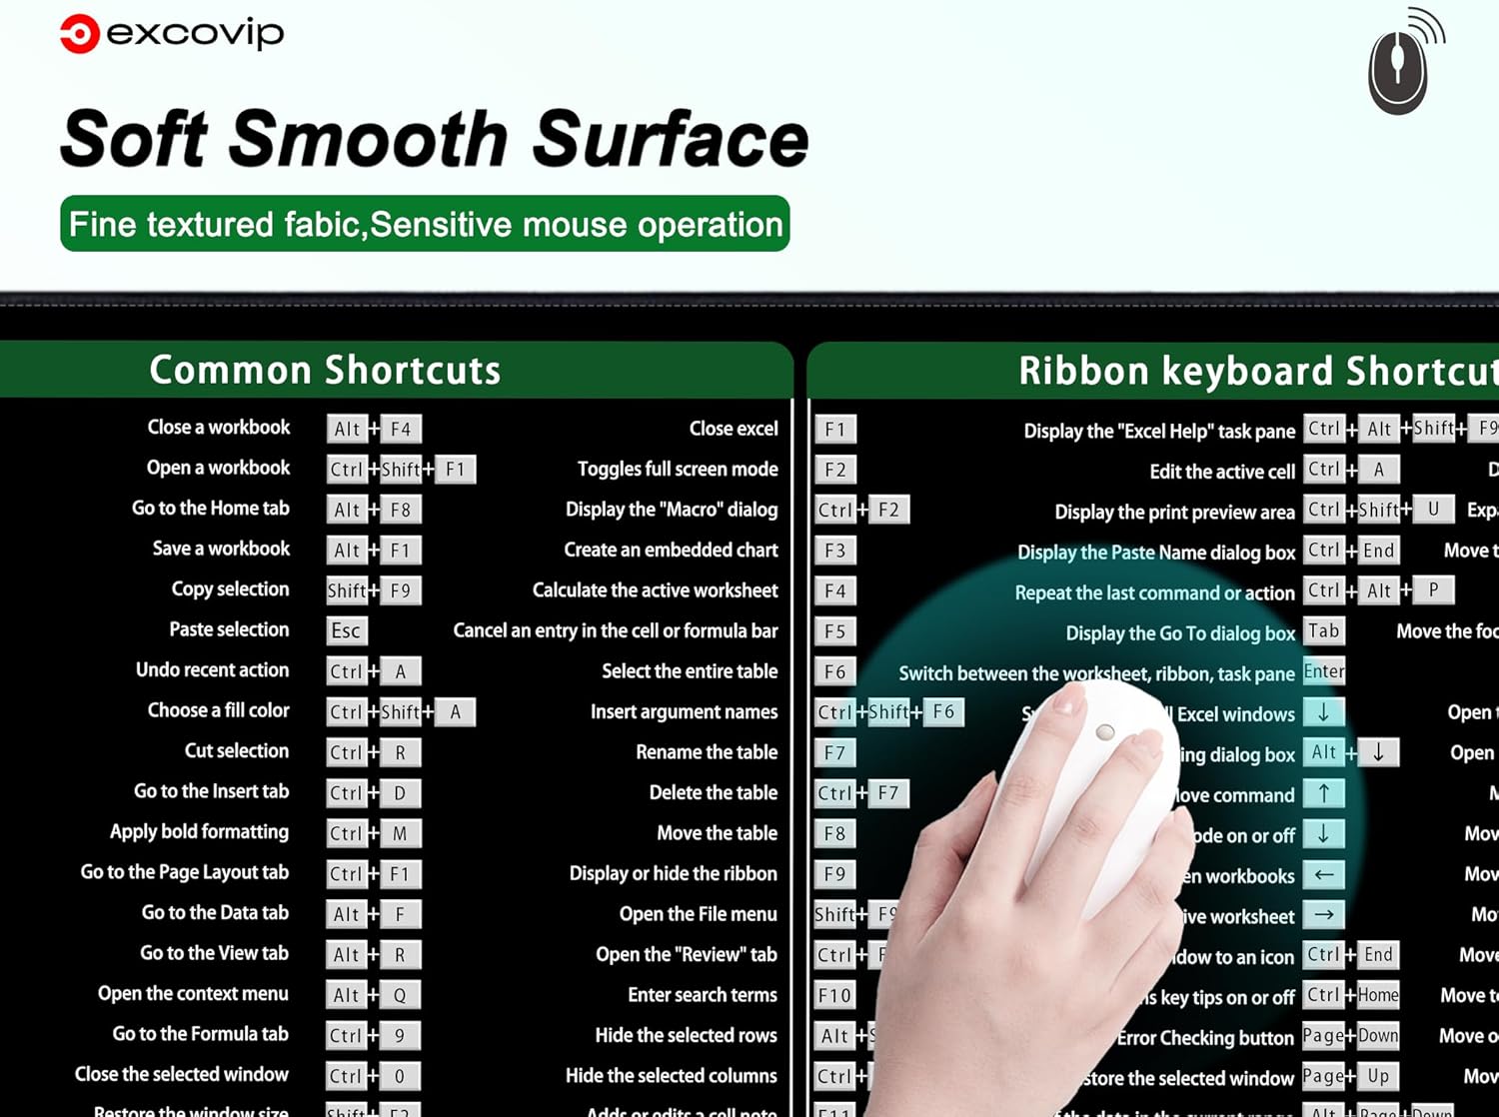Click the up arrow key icon
This screenshot has height=1117, width=1499.
1324,794
